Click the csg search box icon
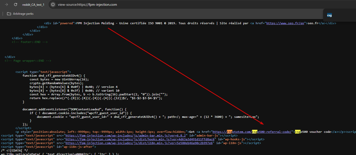The width and height of the screenshot is (356, 155). [329, 15]
